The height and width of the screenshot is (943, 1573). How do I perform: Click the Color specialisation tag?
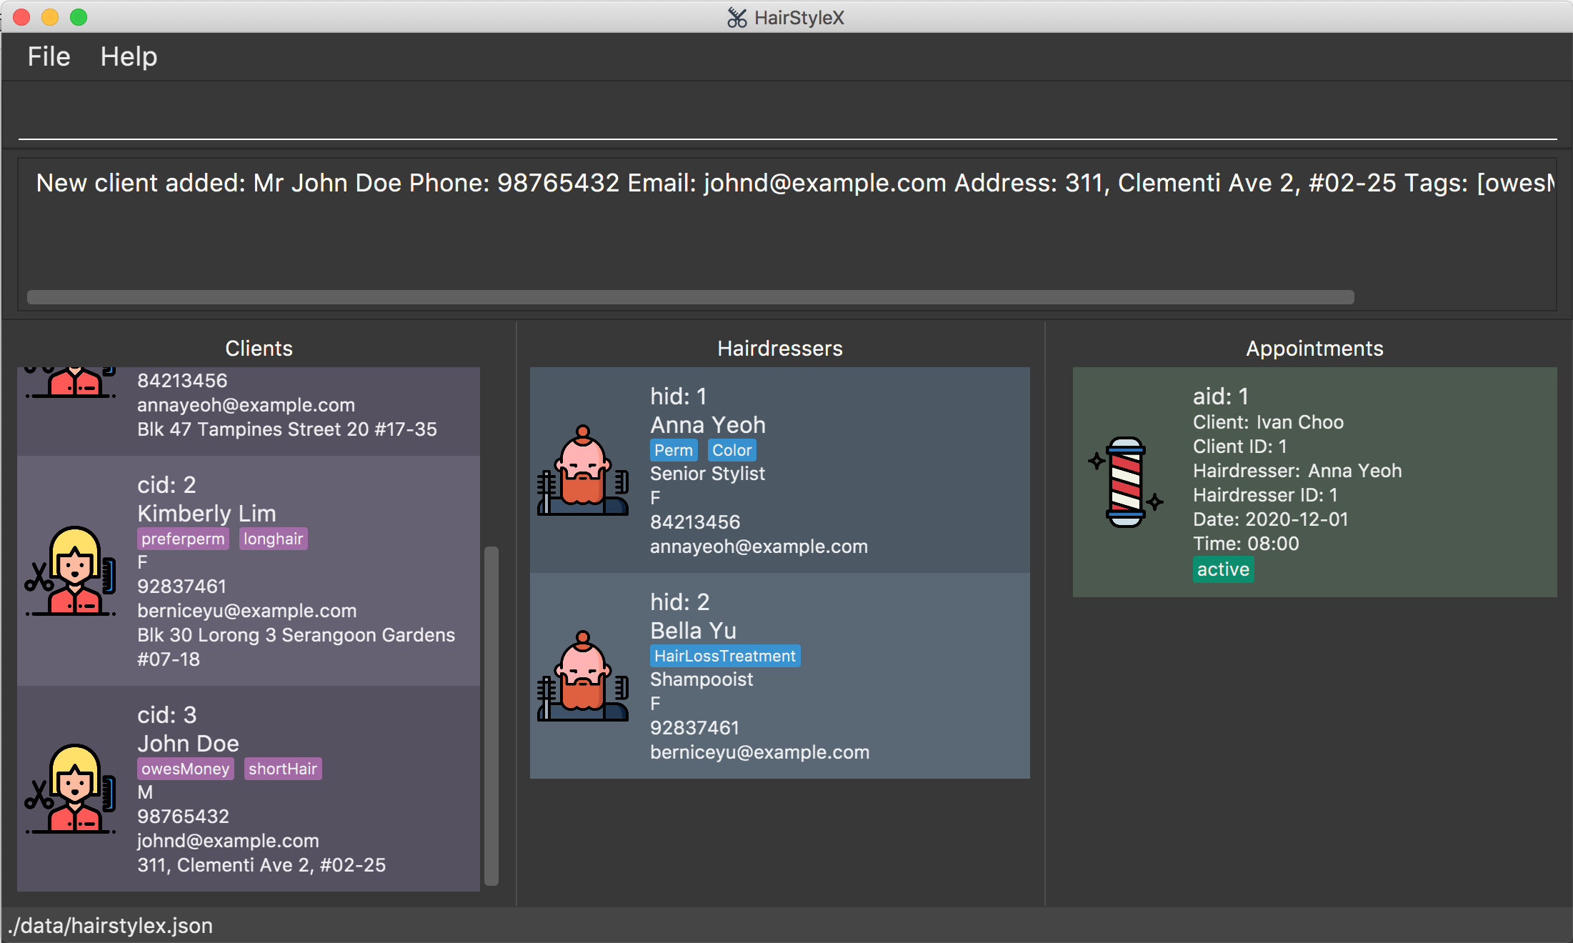(x=732, y=450)
